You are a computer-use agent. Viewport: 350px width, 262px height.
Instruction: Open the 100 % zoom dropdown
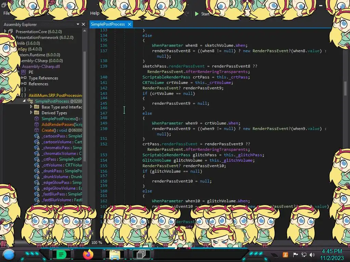tap(97, 243)
